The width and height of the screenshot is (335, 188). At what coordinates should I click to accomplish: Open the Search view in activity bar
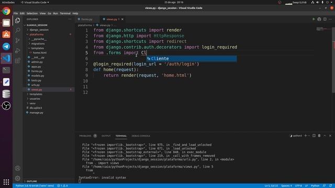17,30
